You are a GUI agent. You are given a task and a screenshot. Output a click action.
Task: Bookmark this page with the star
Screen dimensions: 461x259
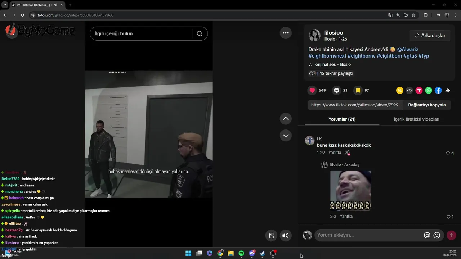[x=413, y=15]
